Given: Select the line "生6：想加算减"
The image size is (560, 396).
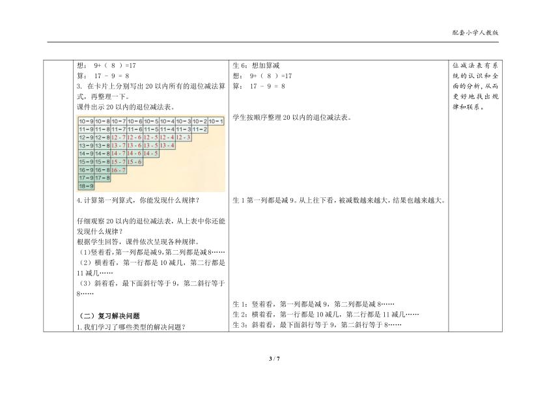Looking at the screenshot, I should pos(256,65).
